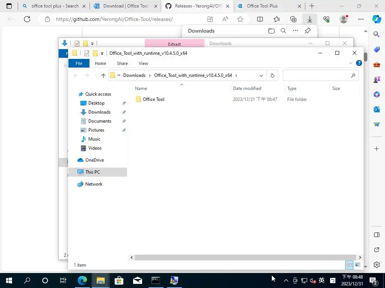This screenshot has height=288, width=385.
Task: Open Read aloud icon in address bar
Action: [x=225, y=19]
